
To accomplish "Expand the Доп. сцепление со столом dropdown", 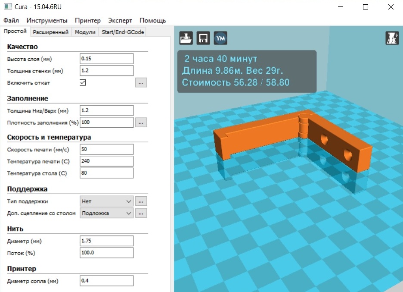I will 107,213.
